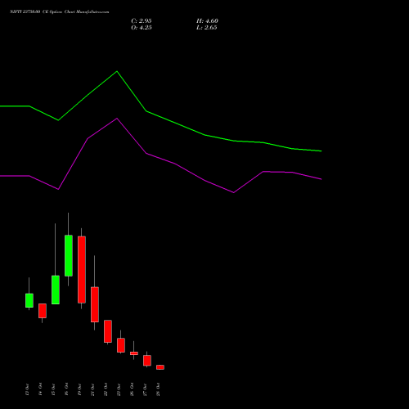Select the close value C: 2.95

tap(142, 21)
